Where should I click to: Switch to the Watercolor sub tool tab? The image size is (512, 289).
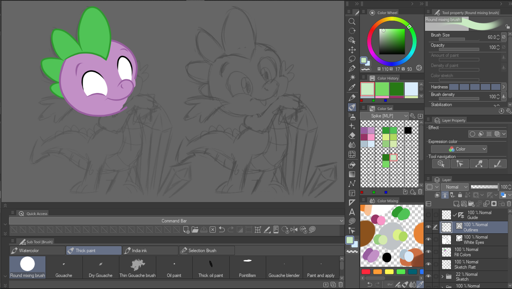tap(37, 250)
